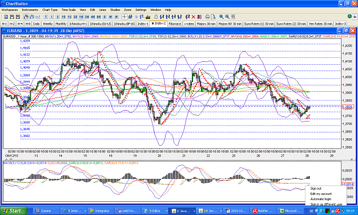The height and width of the screenshot is (215, 358).
Task: Click the delete all lines icon
Action: click(199, 17)
